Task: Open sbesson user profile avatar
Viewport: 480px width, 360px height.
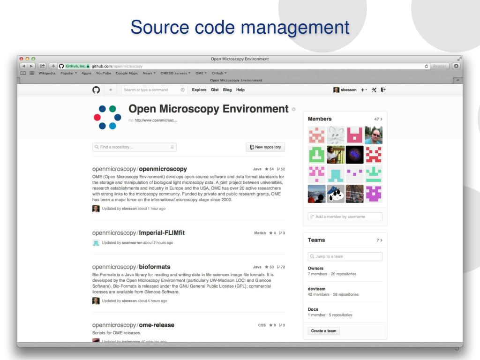Action: 336,90
